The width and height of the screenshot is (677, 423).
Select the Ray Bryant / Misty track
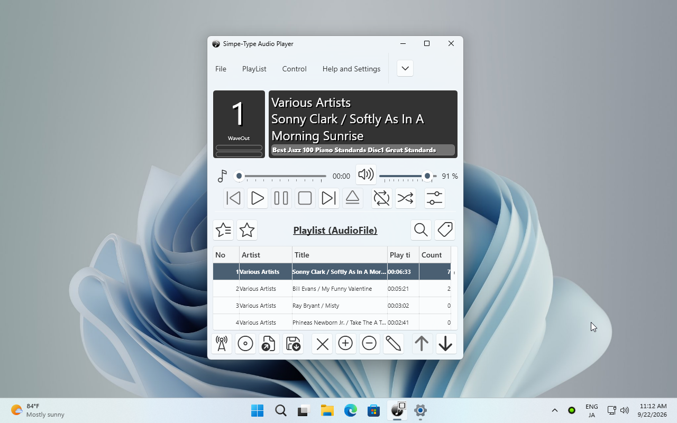pyautogui.click(x=332, y=306)
